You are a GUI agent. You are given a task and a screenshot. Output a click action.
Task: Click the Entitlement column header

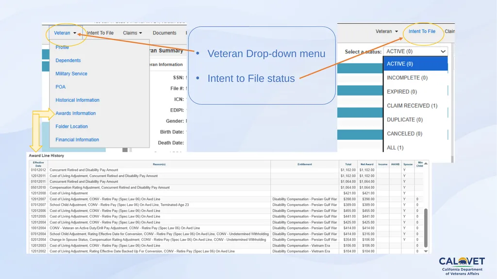click(x=305, y=164)
